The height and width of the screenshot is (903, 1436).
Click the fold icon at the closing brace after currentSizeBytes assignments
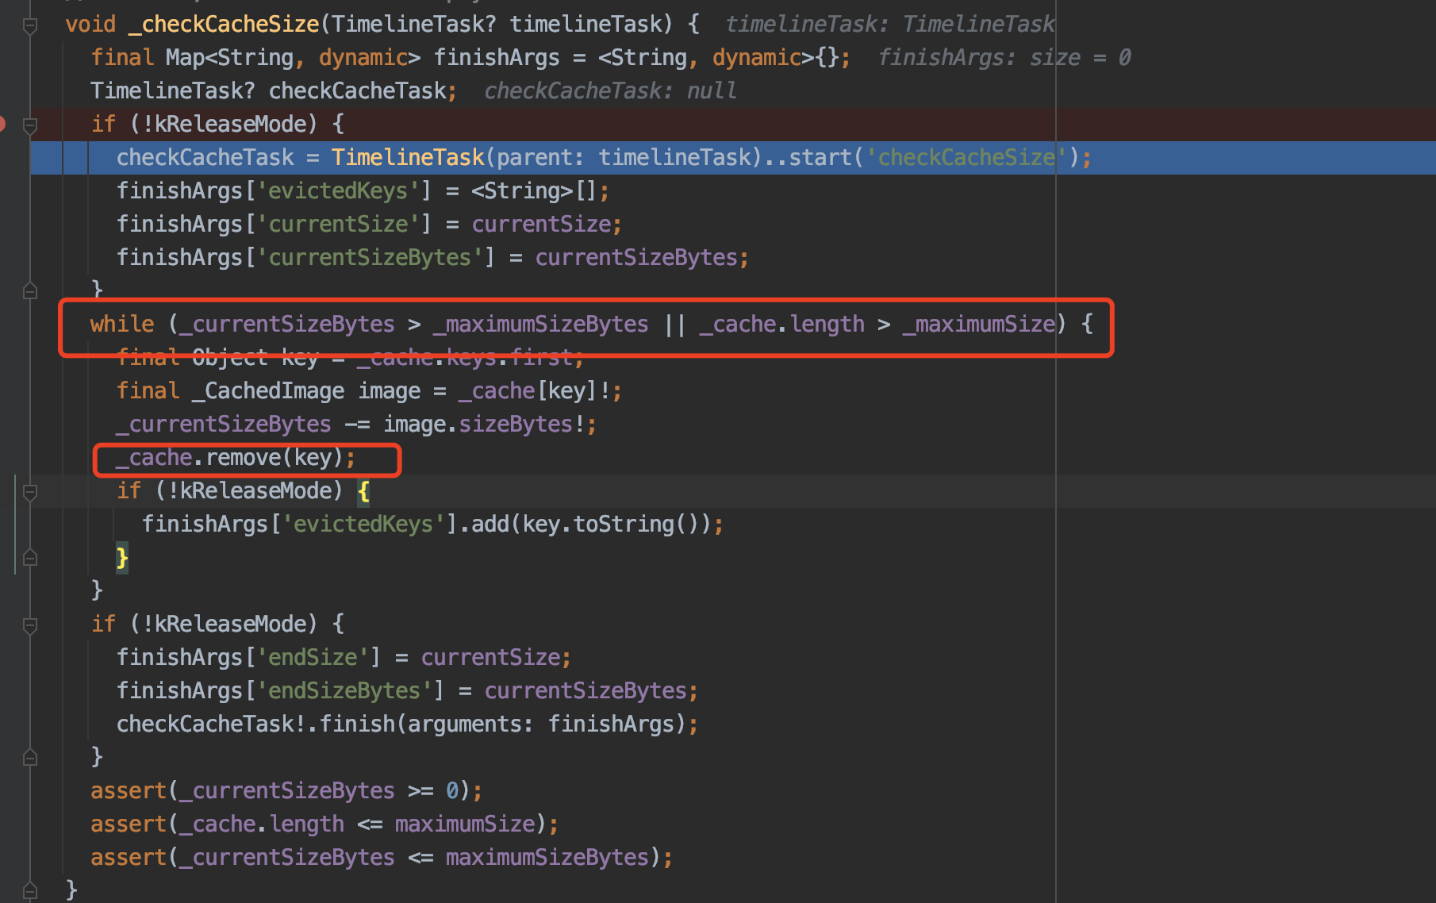30,290
